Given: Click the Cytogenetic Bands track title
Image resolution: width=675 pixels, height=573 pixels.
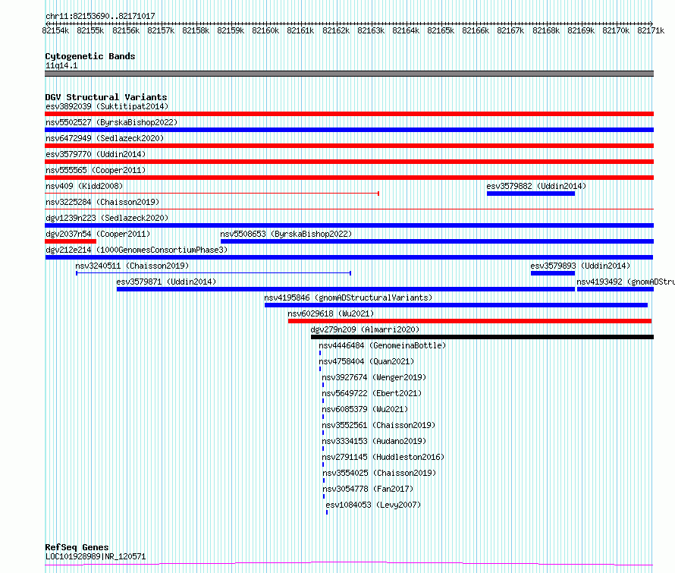Looking at the screenshot, I should 90,56.
